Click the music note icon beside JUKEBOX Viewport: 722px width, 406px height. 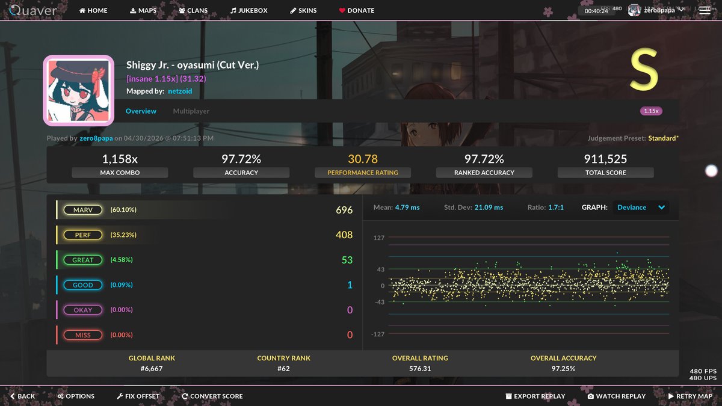233,11
